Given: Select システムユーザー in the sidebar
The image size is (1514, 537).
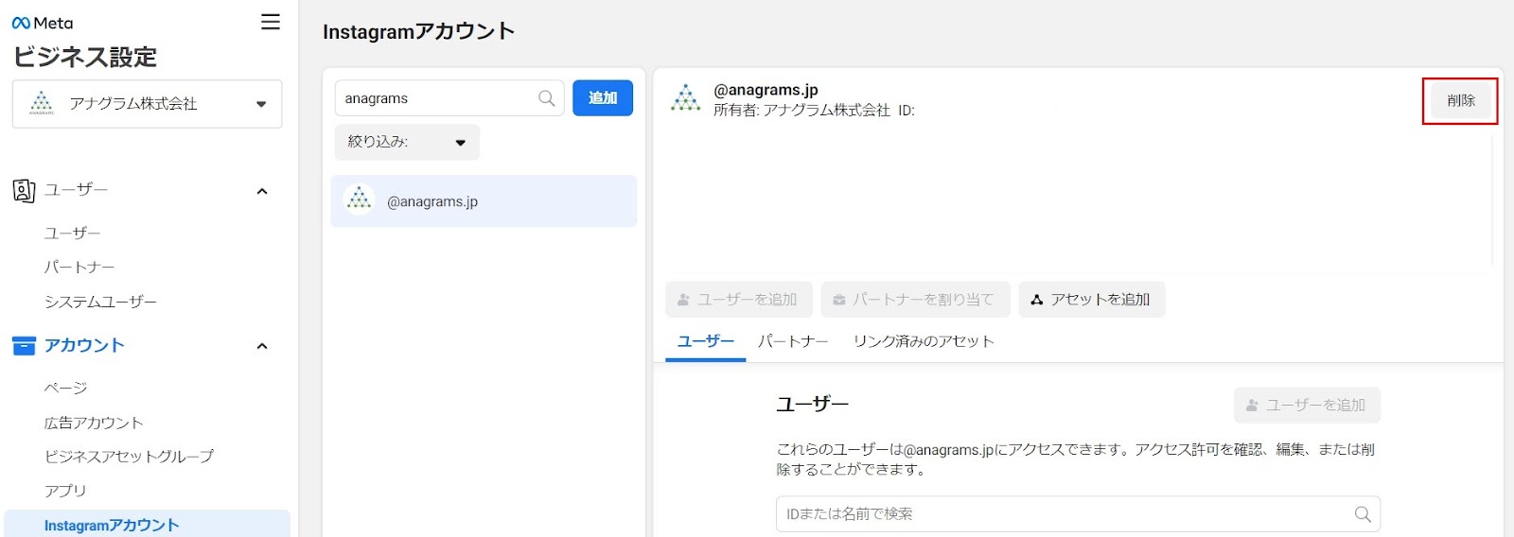Looking at the screenshot, I should coord(100,302).
